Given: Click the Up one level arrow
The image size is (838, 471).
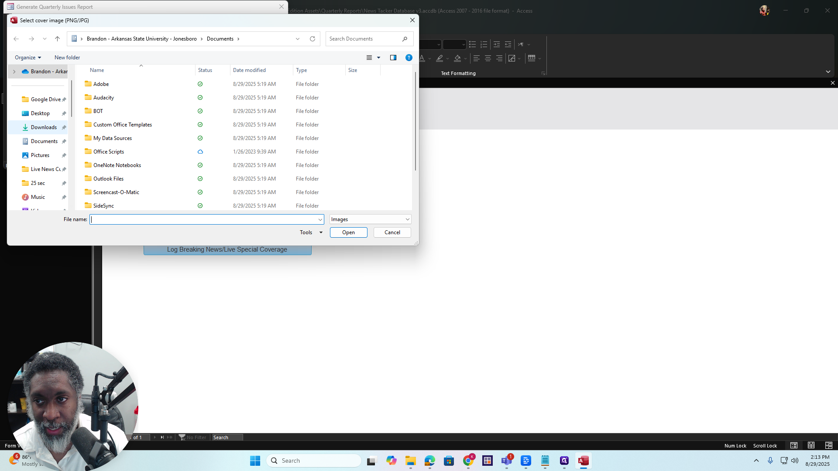Looking at the screenshot, I should point(57,39).
